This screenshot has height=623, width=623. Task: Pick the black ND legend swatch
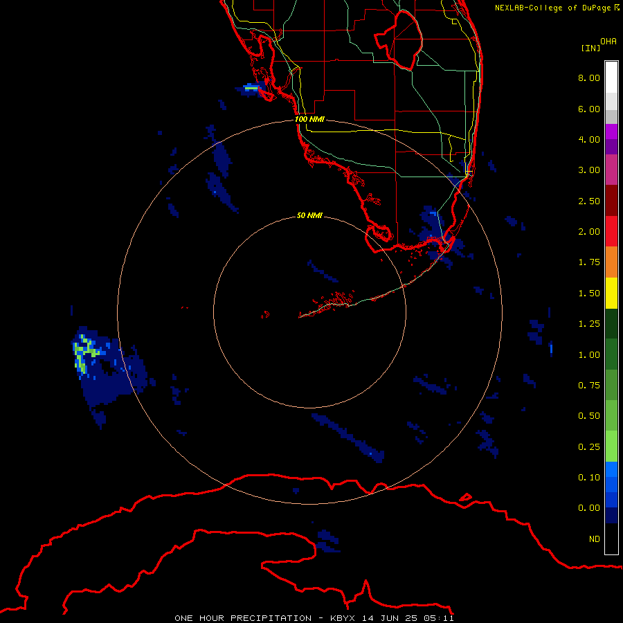tap(611, 539)
